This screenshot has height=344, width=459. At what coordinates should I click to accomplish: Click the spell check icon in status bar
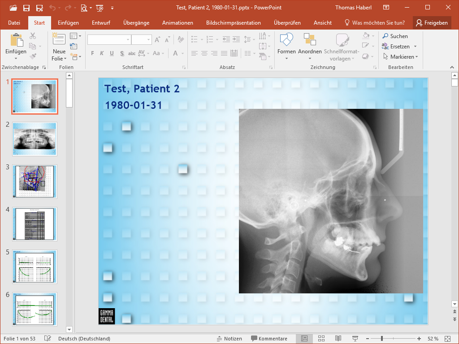(x=48, y=339)
